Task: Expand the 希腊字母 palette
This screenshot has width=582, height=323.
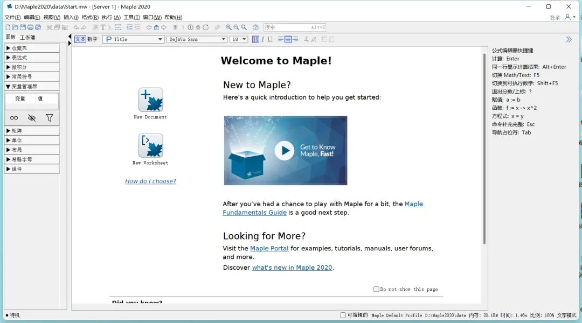Action: click(x=32, y=159)
